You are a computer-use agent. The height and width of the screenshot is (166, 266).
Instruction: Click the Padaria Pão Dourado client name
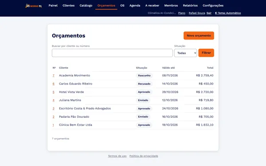coord(74,117)
